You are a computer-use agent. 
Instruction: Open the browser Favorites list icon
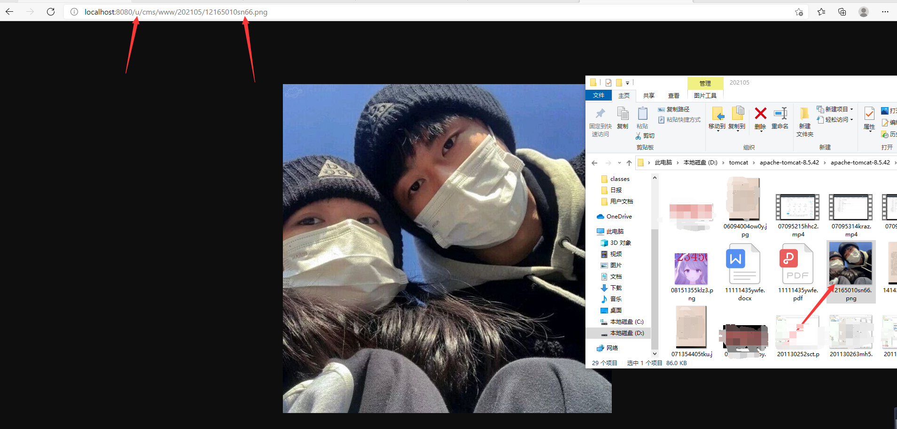tap(821, 12)
